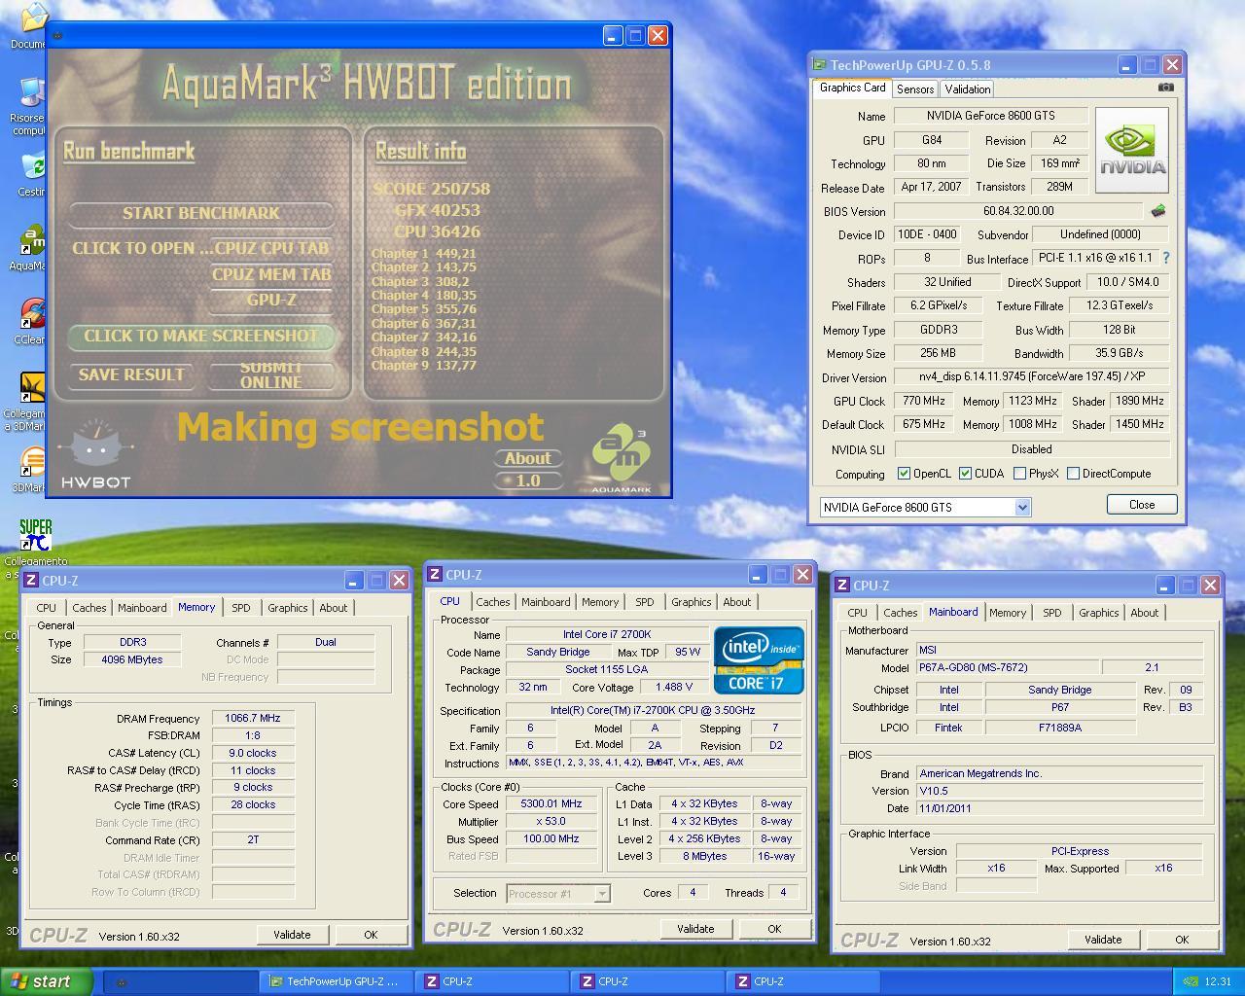Click CPUZ MEM TAB button
Screen dimensions: 1245x996
pos(271,274)
